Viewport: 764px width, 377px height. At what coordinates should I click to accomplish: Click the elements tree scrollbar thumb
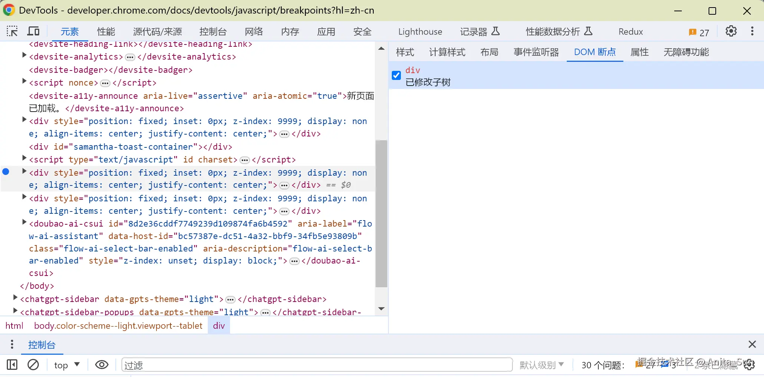(x=381, y=213)
